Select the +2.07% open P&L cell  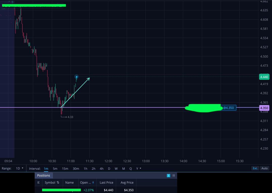tap(89, 190)
